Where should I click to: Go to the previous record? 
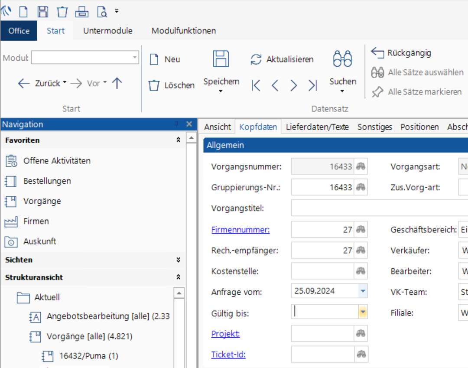point(275,85)
